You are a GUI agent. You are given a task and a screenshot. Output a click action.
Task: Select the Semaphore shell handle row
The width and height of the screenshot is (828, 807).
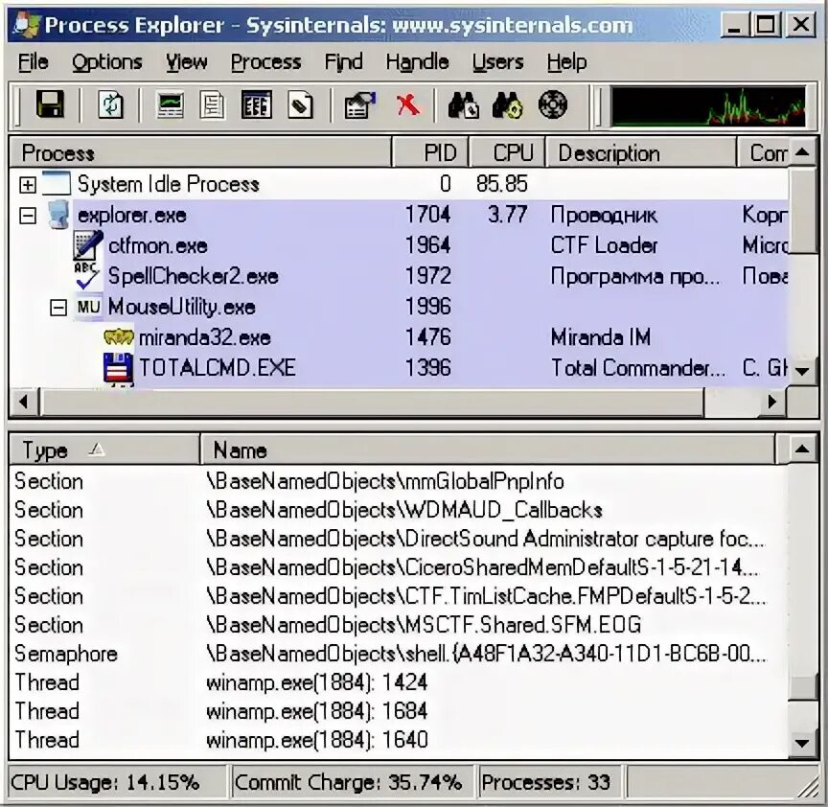pos(400,654)
